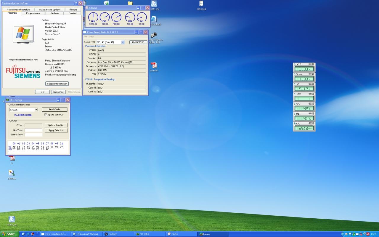Click the system tray clock showing 18:30
This screenshot has width=379, height=237.
[374, 234]
